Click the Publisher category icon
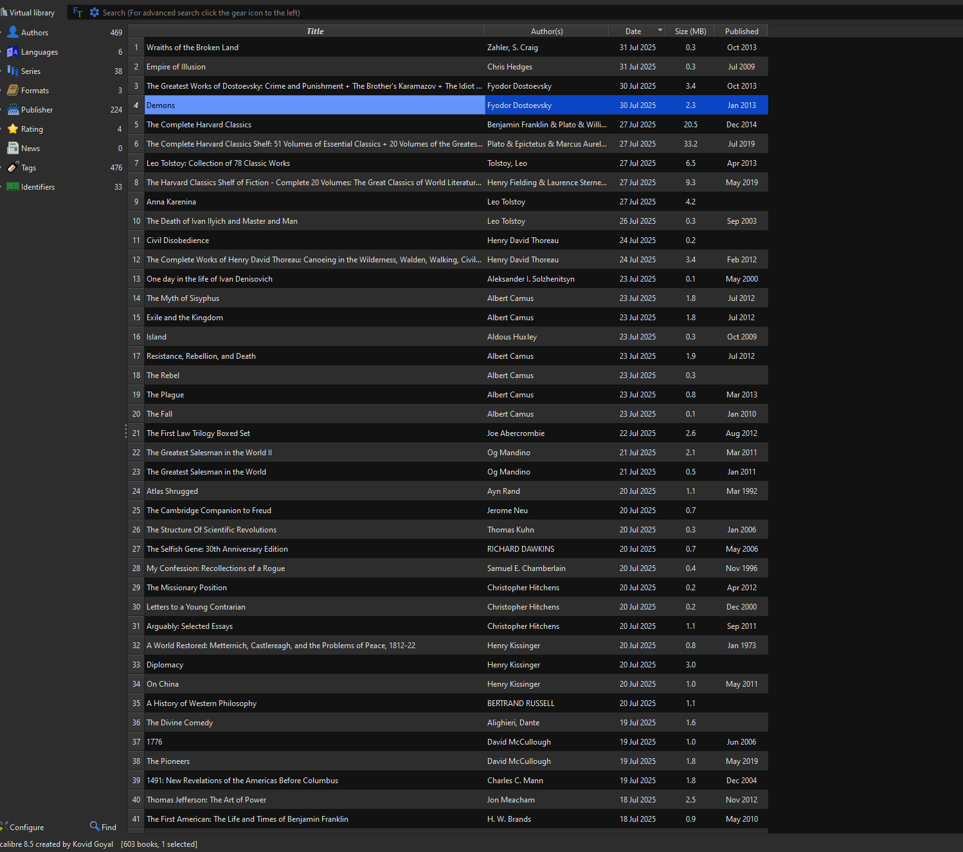 tap(13, 109)
